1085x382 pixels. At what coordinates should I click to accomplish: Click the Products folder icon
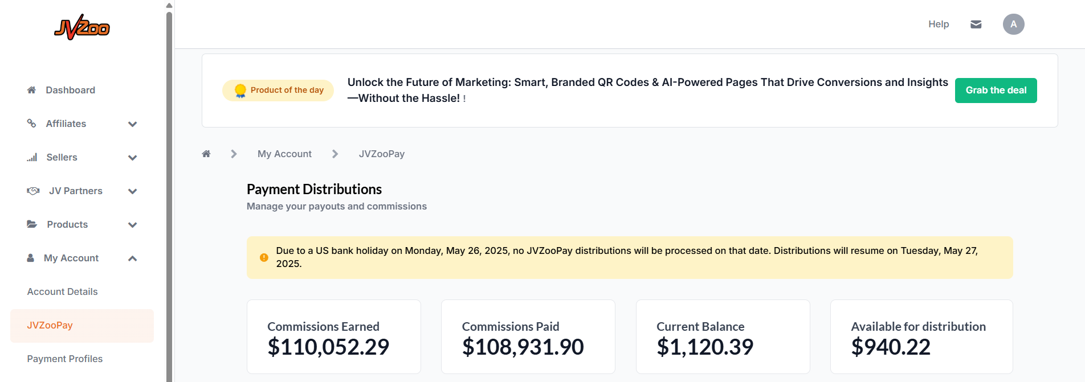[32, 224]
